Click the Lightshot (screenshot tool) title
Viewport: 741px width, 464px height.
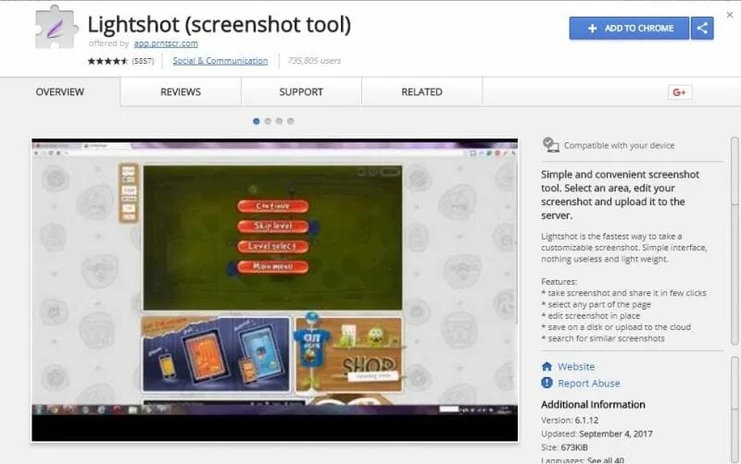[x=220, y=25]
